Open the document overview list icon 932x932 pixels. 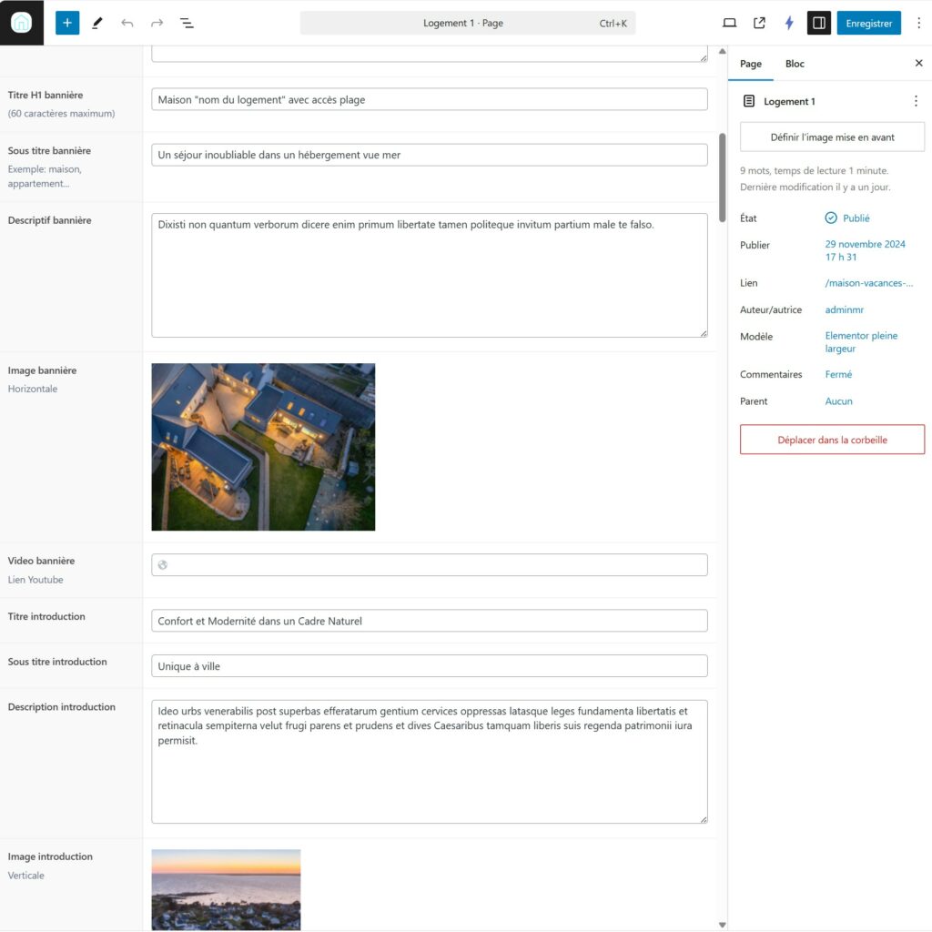tap(187, 23)
